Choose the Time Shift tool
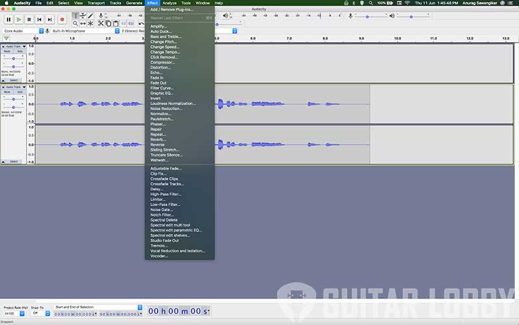Image resolution: width=519 pixels, height=325 pixels. [83, 23]
